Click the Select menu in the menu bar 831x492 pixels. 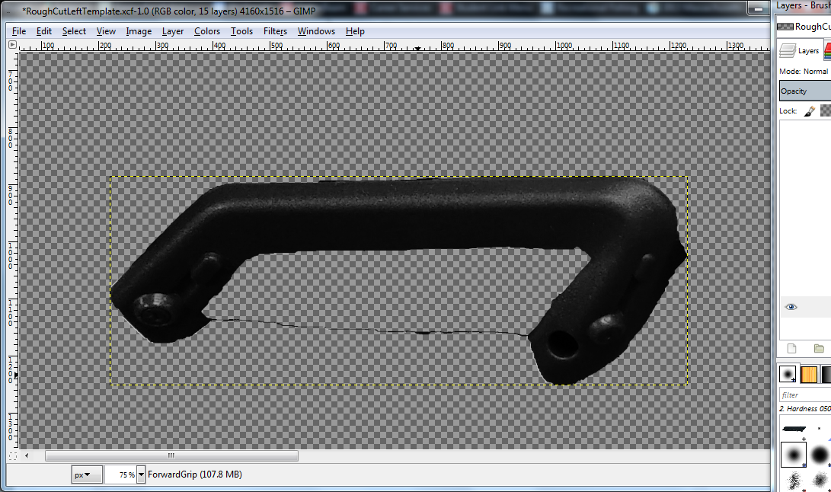click(74, 31)
